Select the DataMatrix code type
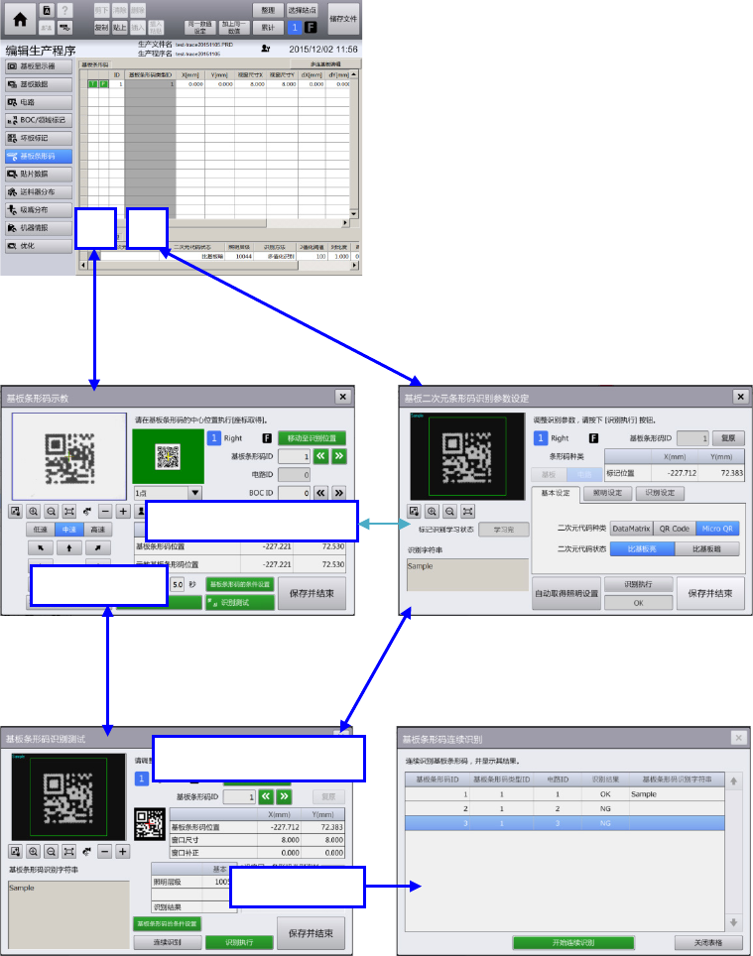Viewport: 753px width, 956px height. coord(631,529)
